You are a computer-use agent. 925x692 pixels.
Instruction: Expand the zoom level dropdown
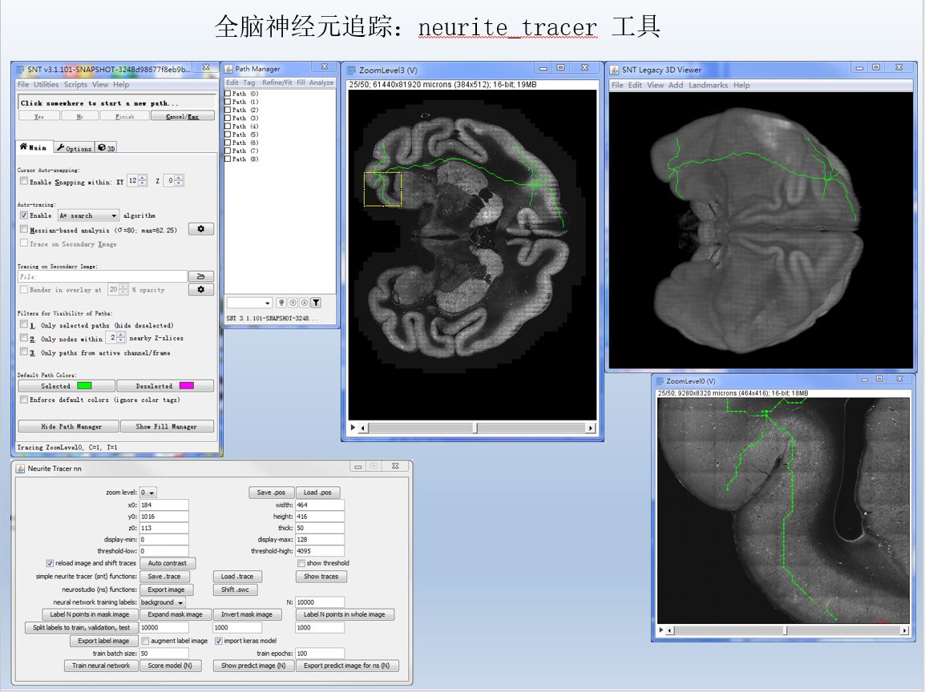[x=148, y=493]
